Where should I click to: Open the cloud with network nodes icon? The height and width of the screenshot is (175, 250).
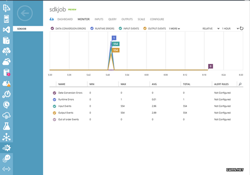6,51
